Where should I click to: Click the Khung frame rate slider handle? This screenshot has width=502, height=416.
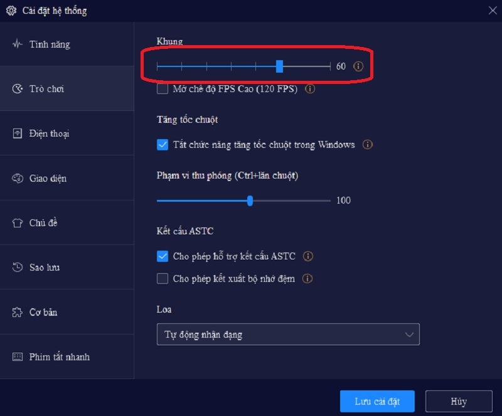click(279, 66)
